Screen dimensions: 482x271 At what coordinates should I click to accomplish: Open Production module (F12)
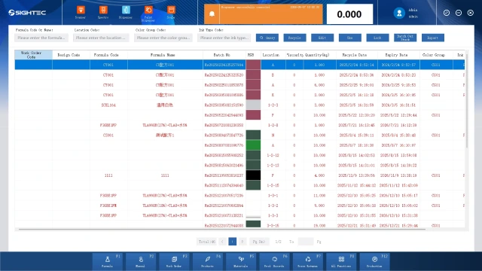[x=374, y=261]
